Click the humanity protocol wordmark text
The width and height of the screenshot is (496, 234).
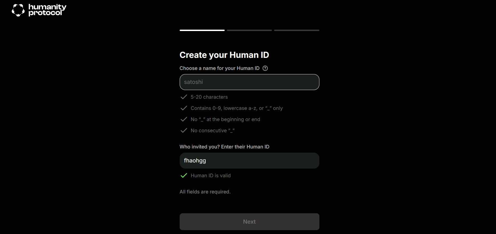coord(47,10)
